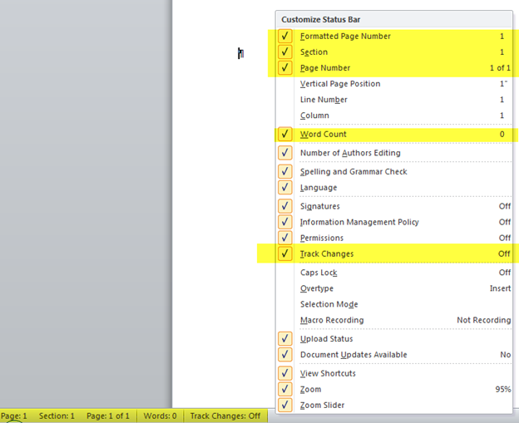Choose the Overtype menu option
Viewport: 519px width, 423px height.
coord(319,288)
